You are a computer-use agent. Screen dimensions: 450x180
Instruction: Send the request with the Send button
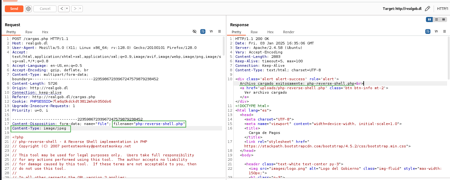pos(14,9)
